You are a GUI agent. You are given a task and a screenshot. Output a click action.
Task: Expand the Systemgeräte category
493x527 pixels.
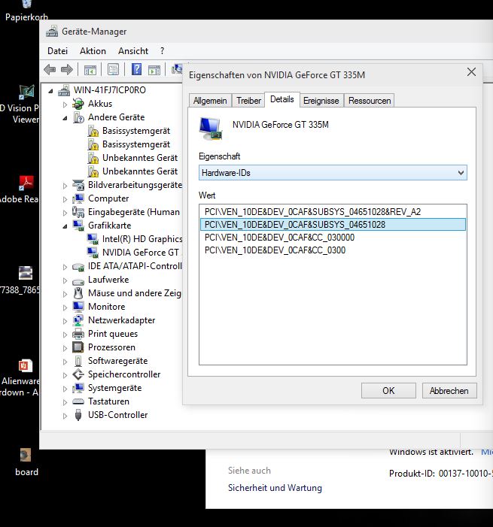(65, 389)
